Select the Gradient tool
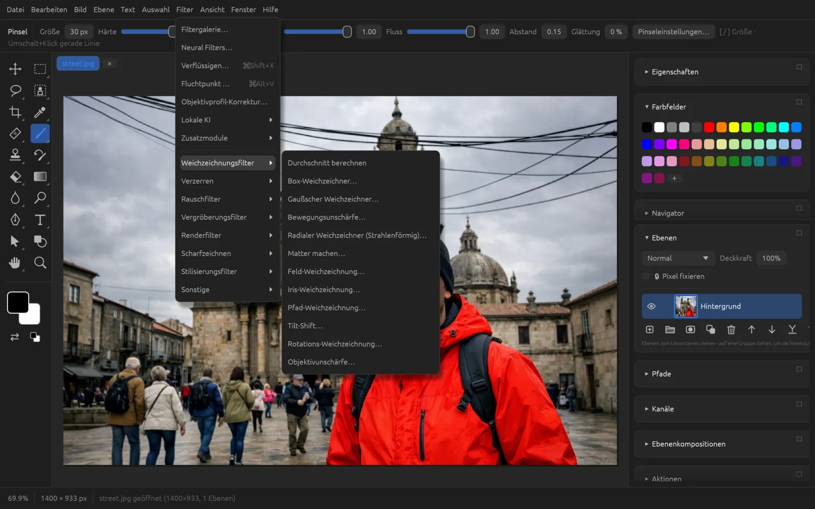The image size is (815, 509). tap(40, 177)
